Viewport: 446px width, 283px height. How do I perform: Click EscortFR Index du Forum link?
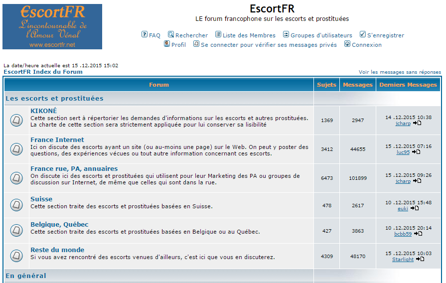pyautogui.click(x=43, y=72)
